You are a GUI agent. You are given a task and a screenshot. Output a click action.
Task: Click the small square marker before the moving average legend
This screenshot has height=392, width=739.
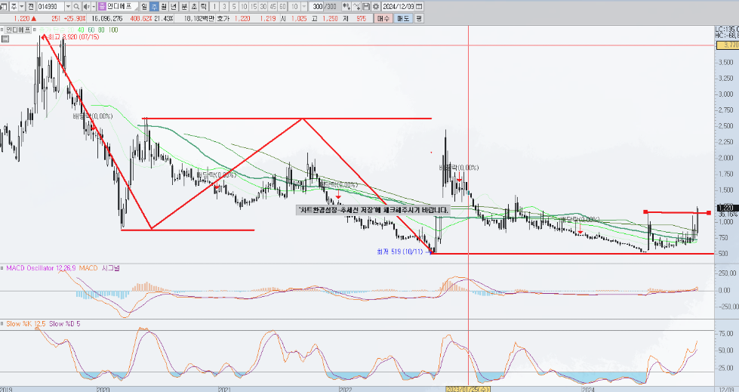tap(35, 29)
